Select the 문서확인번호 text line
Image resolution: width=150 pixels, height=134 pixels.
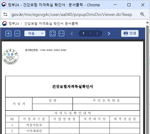pos(46,50)
